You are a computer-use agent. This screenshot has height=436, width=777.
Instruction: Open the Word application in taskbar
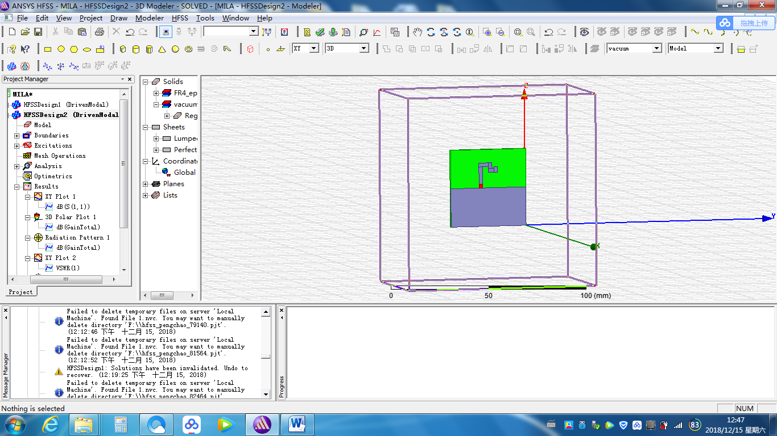point(297,424)
